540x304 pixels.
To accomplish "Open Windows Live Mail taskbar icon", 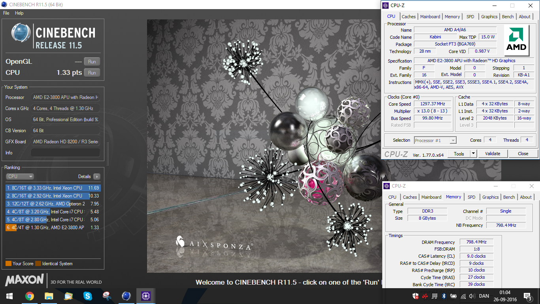I will coord(68,296).
